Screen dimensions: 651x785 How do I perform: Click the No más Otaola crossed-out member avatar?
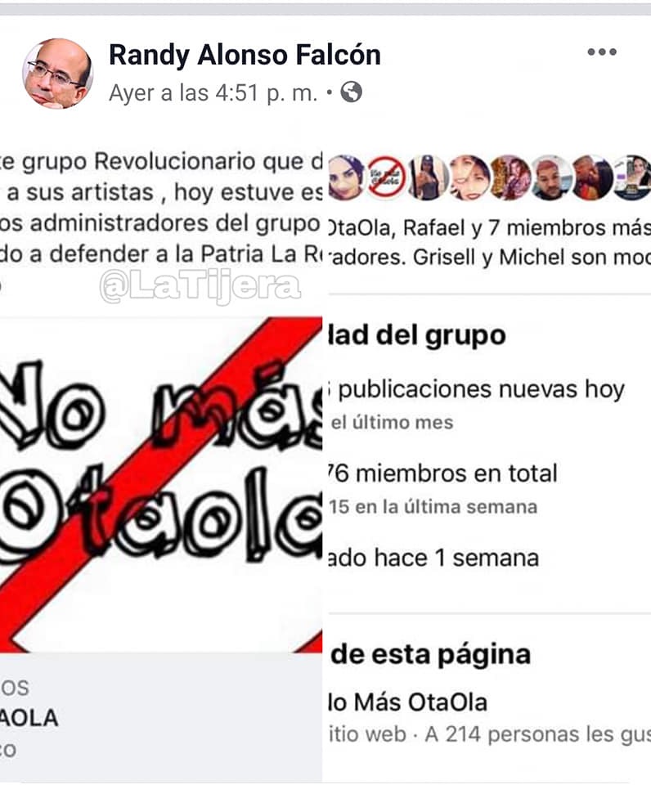tap(387, 177)
